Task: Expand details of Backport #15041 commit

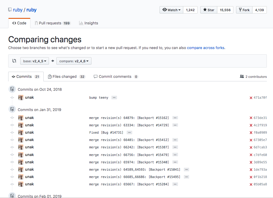Action: (186, 170)
